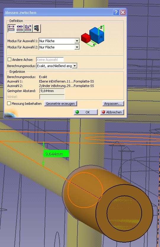Image resolution: width=160 pixels, height=247 pixels.
Task: Select the fan measurement mode icon
Action: 28,28
